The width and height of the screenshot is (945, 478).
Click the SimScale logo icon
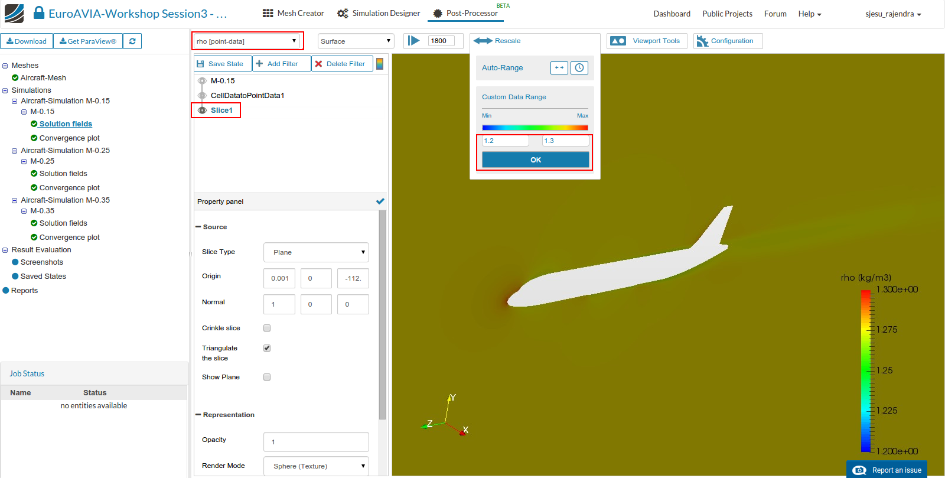(14, 13)
